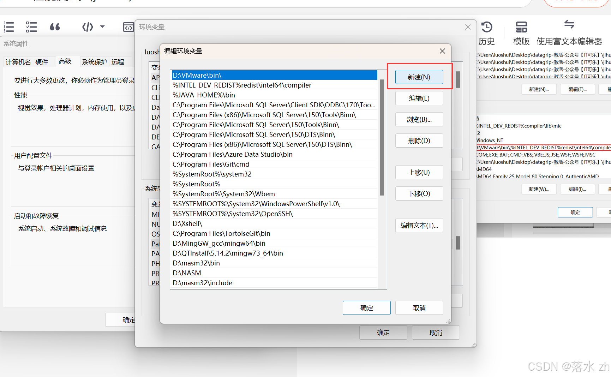Click the 编辑文本(T)... button
The image size is (611, 377).
pos(419,225)
